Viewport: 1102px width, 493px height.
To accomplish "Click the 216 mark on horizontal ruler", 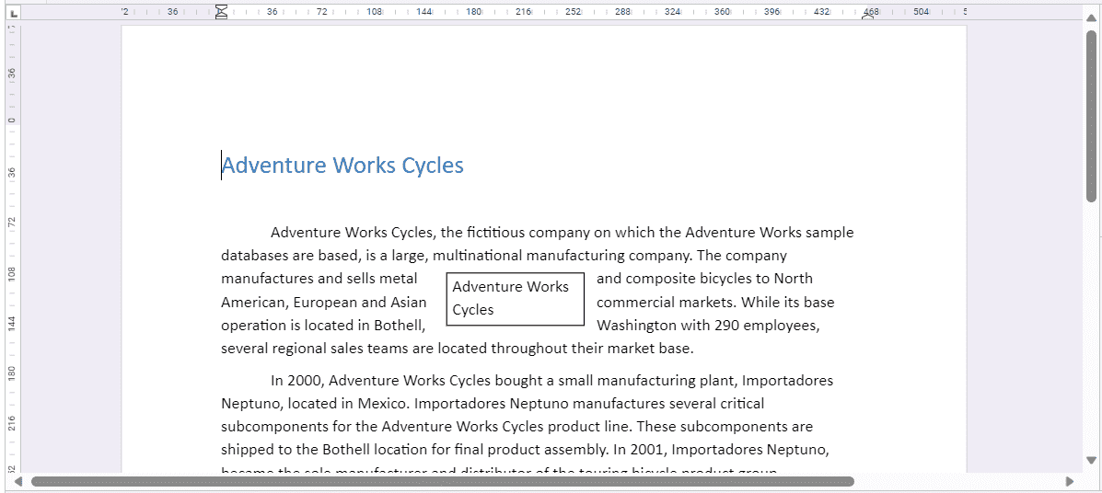I will [523, 12].
